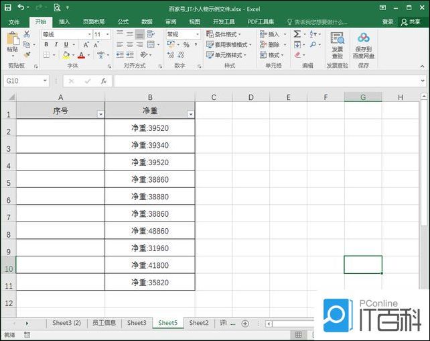This screenshot has width=430, height=341.
Task: Click the Save icon in quick access toolbar
Action: (7, 7)
